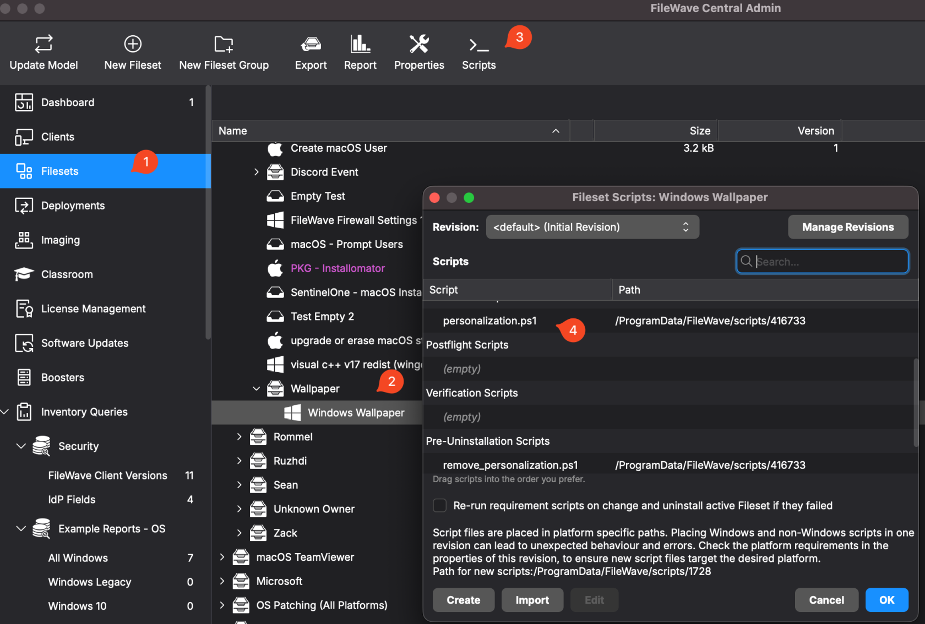Select Dashboard in the sidebar
The image size is (925, 624).
tap(68, 102)
